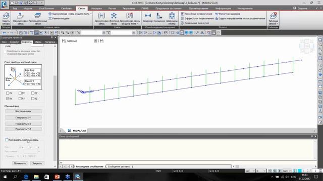Viewport: 323px width, 181px height.
Task: Click the Print icon in quick access toolbar
Action: click(x=31, y=3)
